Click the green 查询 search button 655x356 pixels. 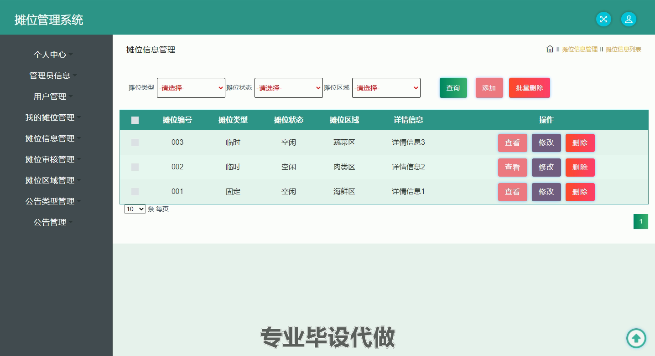point(453,88)
